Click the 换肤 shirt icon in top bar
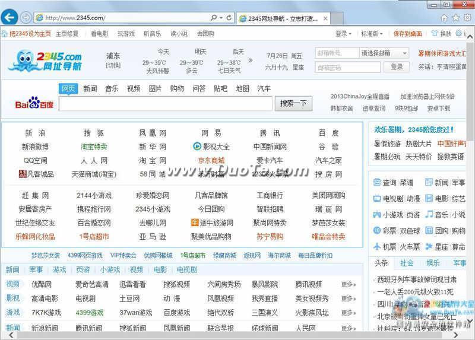The width and height of the screenshot is (475, 340). pyautogui.click(x=435, y=33)
